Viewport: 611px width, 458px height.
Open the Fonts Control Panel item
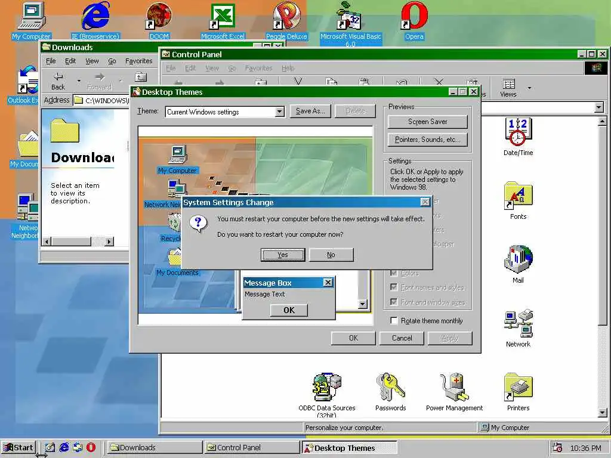[x=518, y=200]
